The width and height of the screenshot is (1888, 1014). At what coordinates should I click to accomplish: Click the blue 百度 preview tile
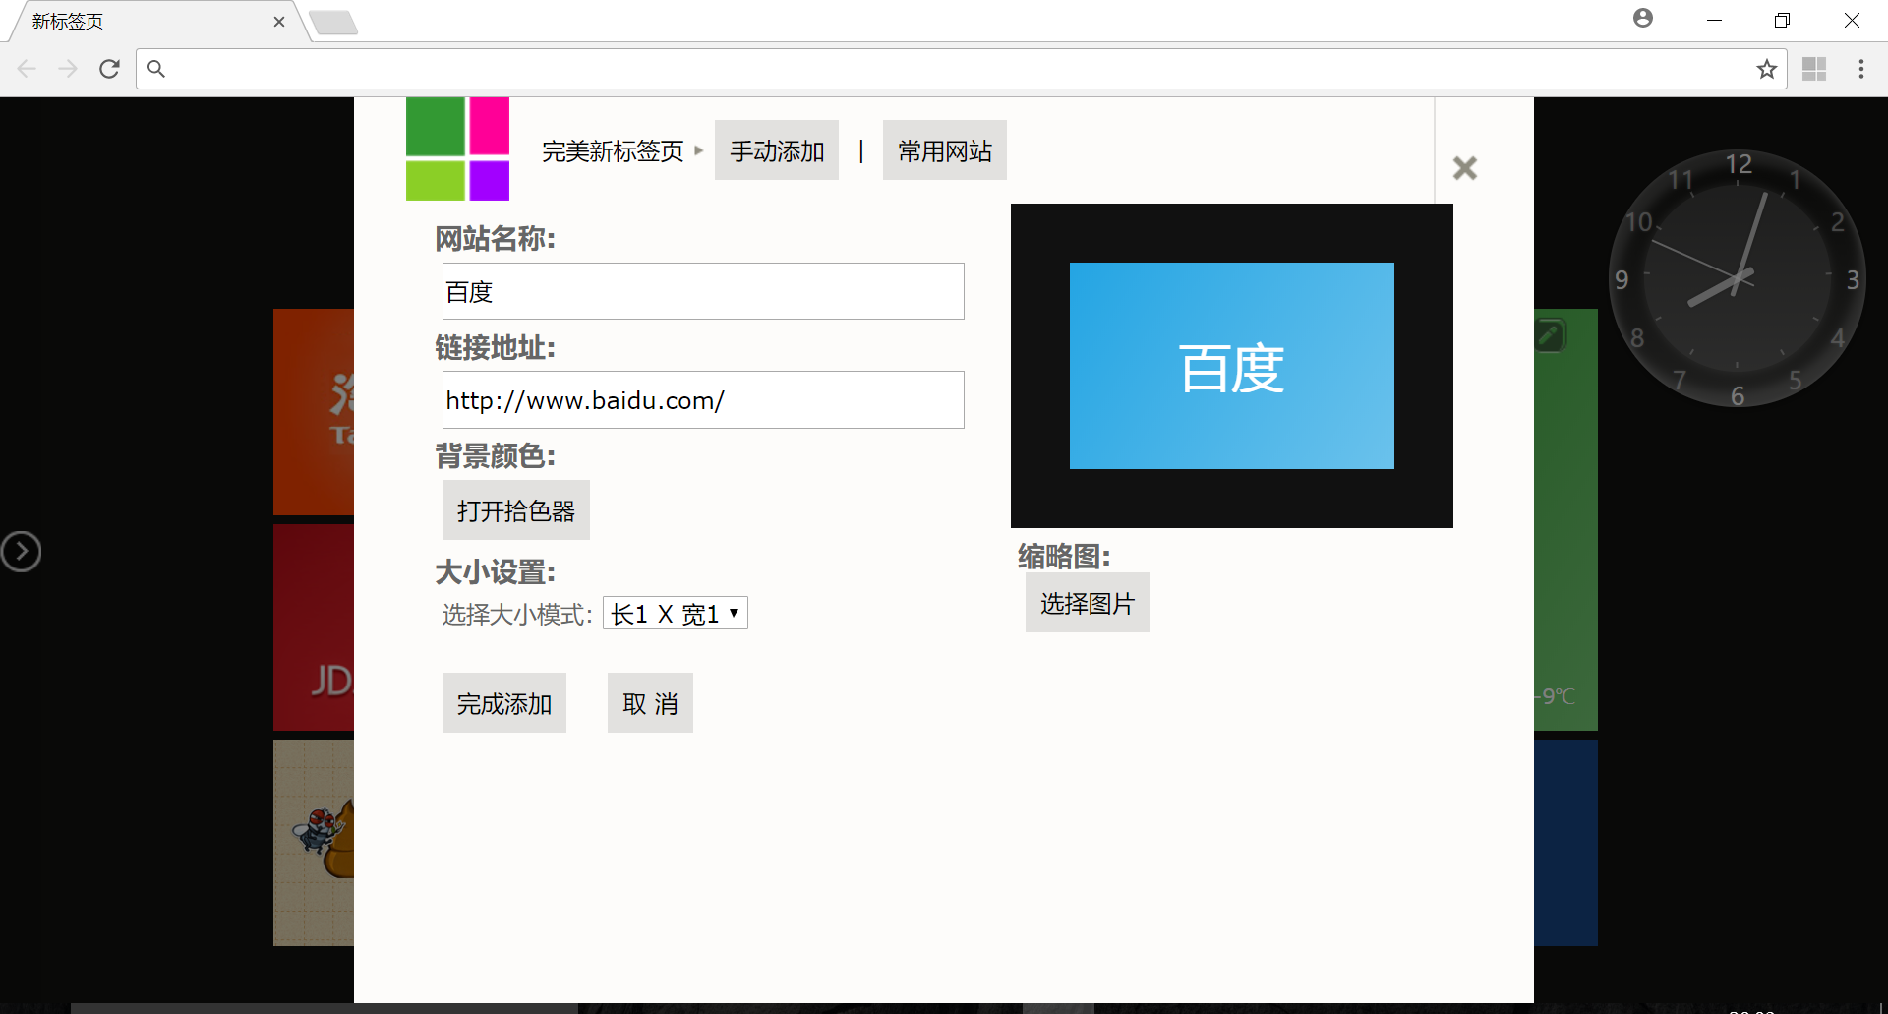point(1232,366)
